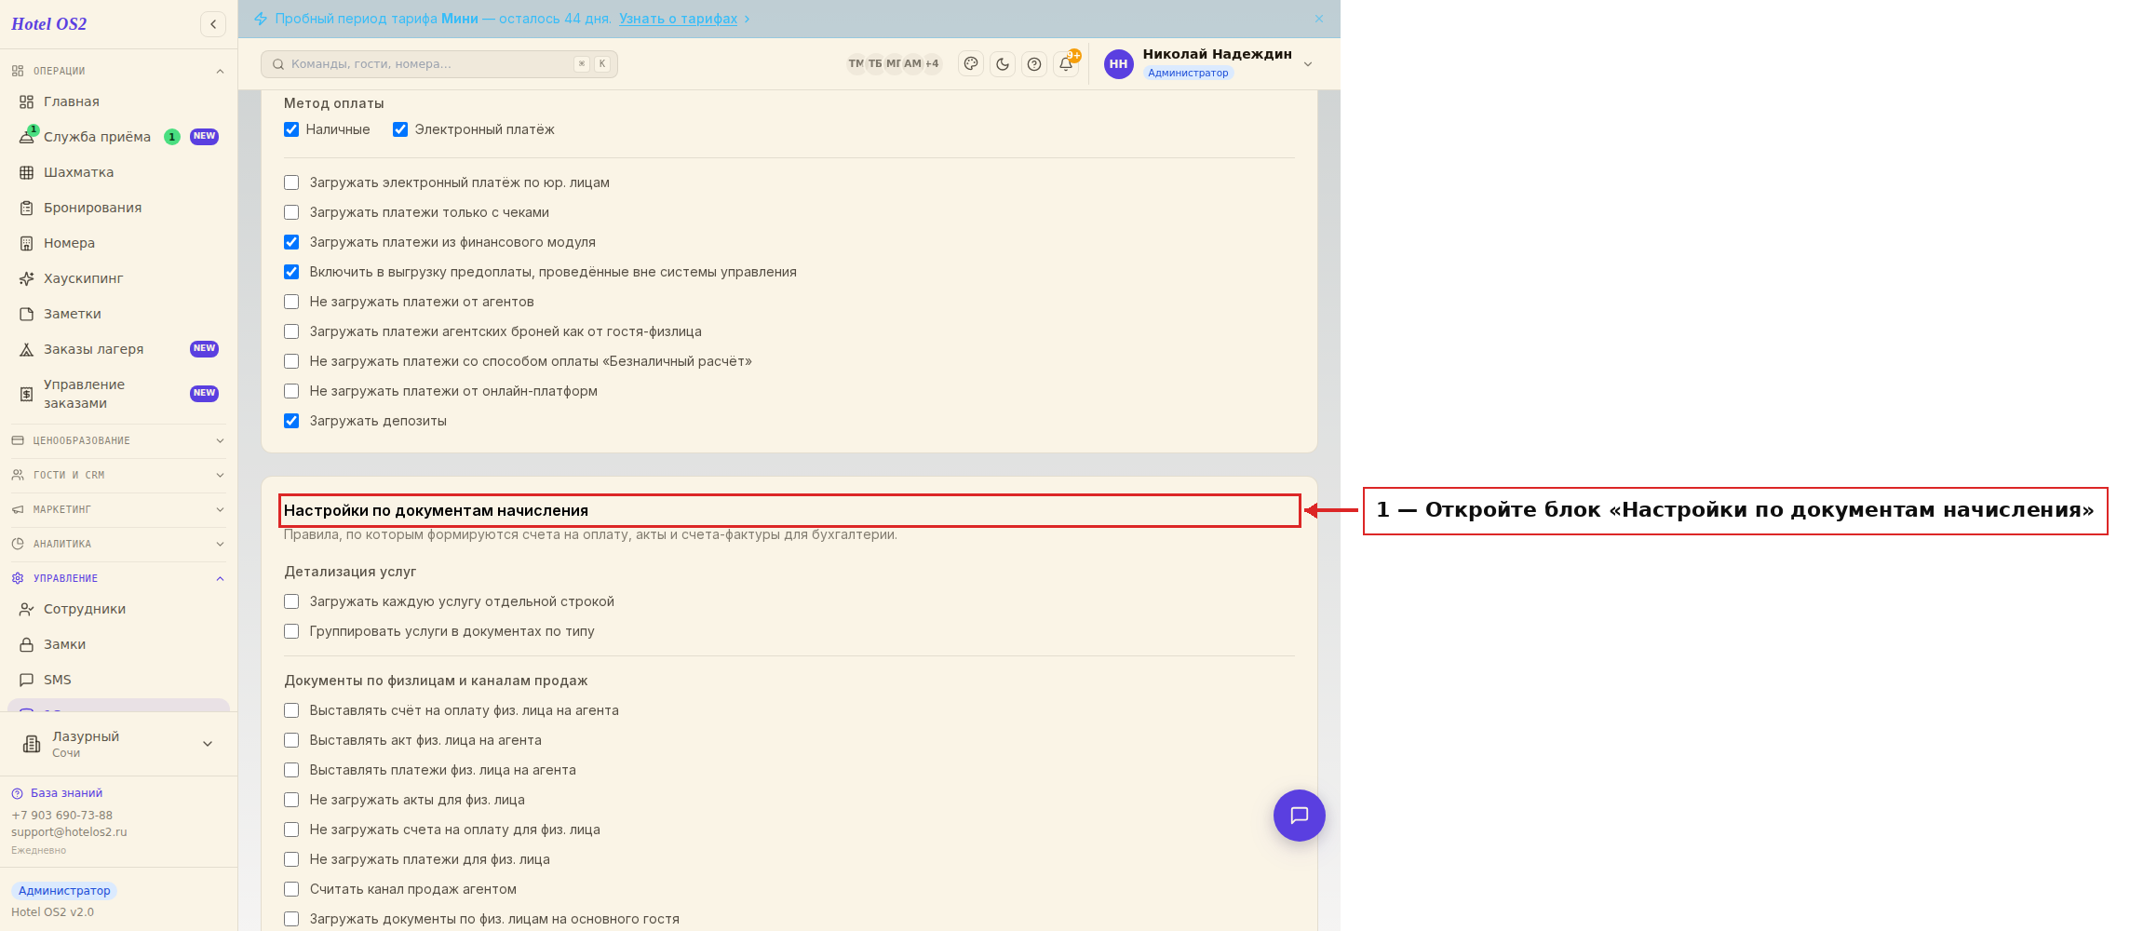The image size is (2130, 931).
Task: Open Бронирования in sidebar
Action: click(x=118, y=208)
